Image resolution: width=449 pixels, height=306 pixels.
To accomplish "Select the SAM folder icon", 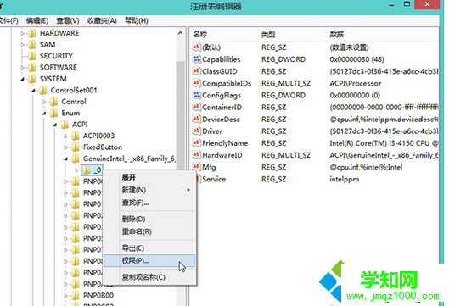I will (32, 45).
